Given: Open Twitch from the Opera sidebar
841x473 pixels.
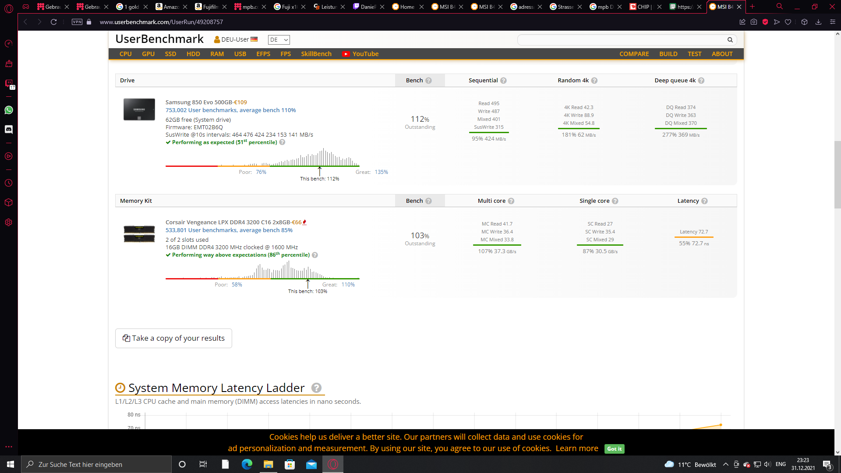Looking at the screenshot, I should [9, 83].
